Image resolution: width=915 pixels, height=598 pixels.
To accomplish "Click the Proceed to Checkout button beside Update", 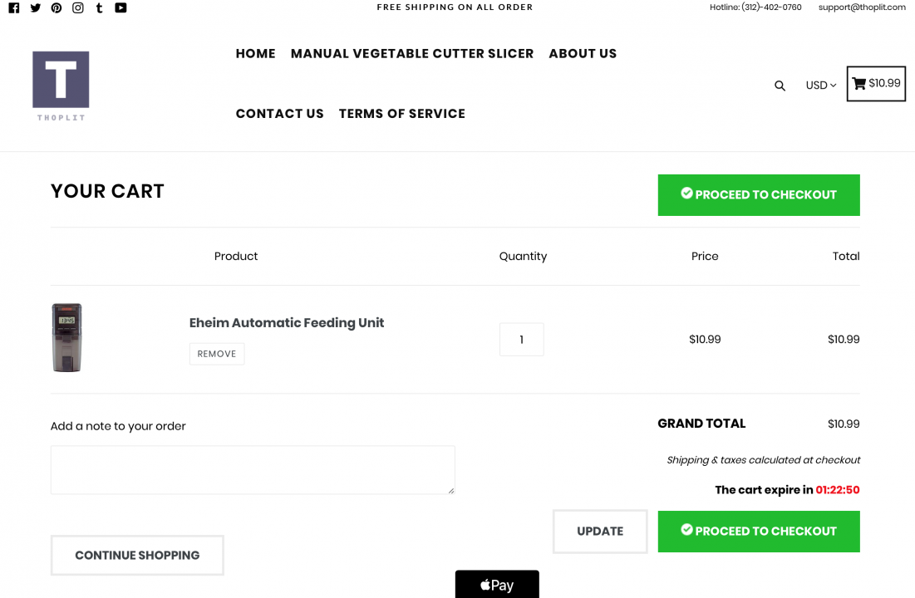I will [x=759, y=532].
